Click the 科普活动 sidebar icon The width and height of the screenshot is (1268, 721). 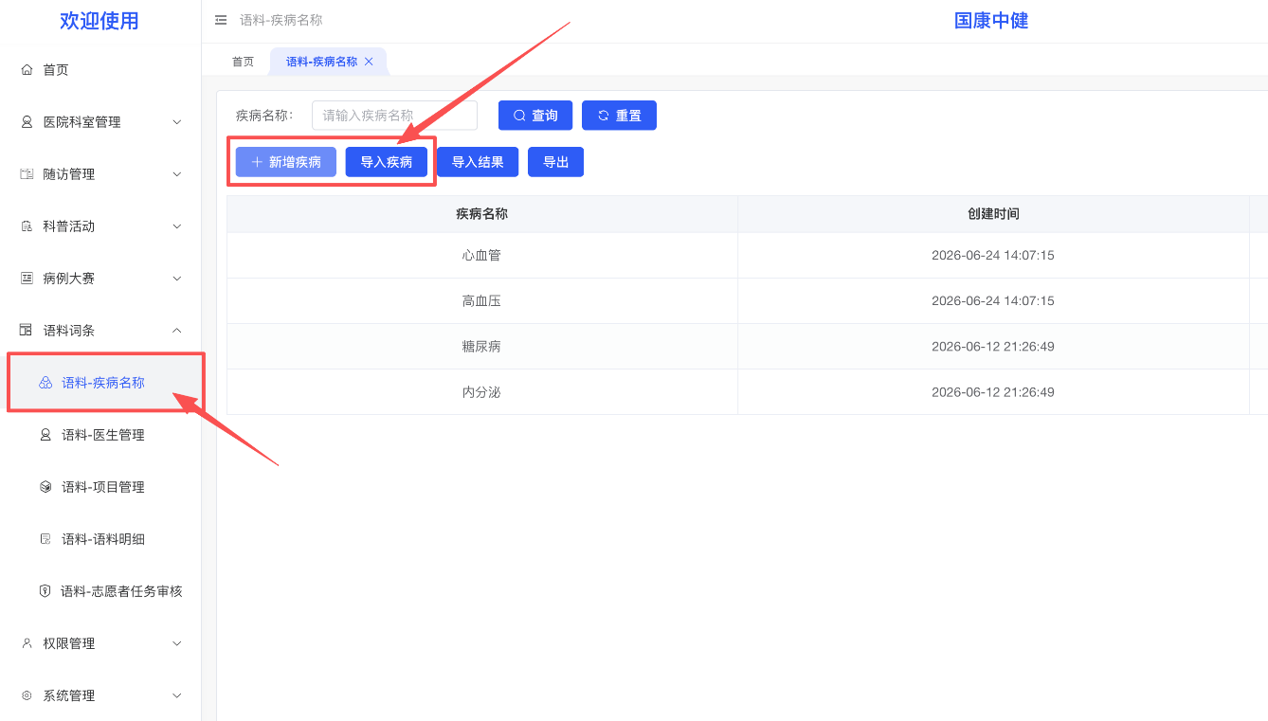[x=27, y=226]
